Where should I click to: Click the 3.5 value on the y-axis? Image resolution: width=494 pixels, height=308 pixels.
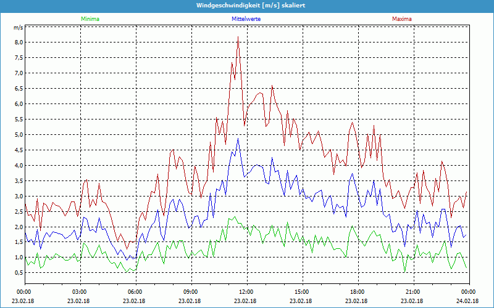tap(19, 181)
